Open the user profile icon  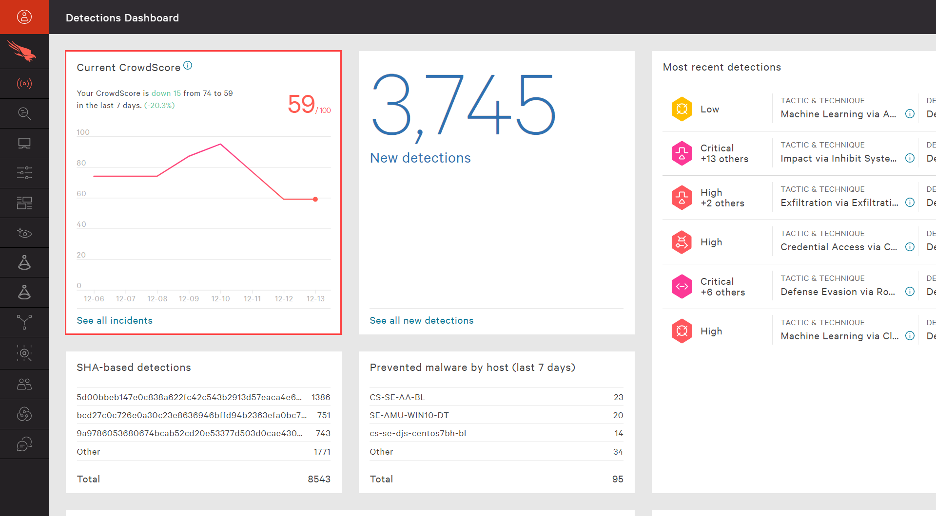[x=24, y=17]
